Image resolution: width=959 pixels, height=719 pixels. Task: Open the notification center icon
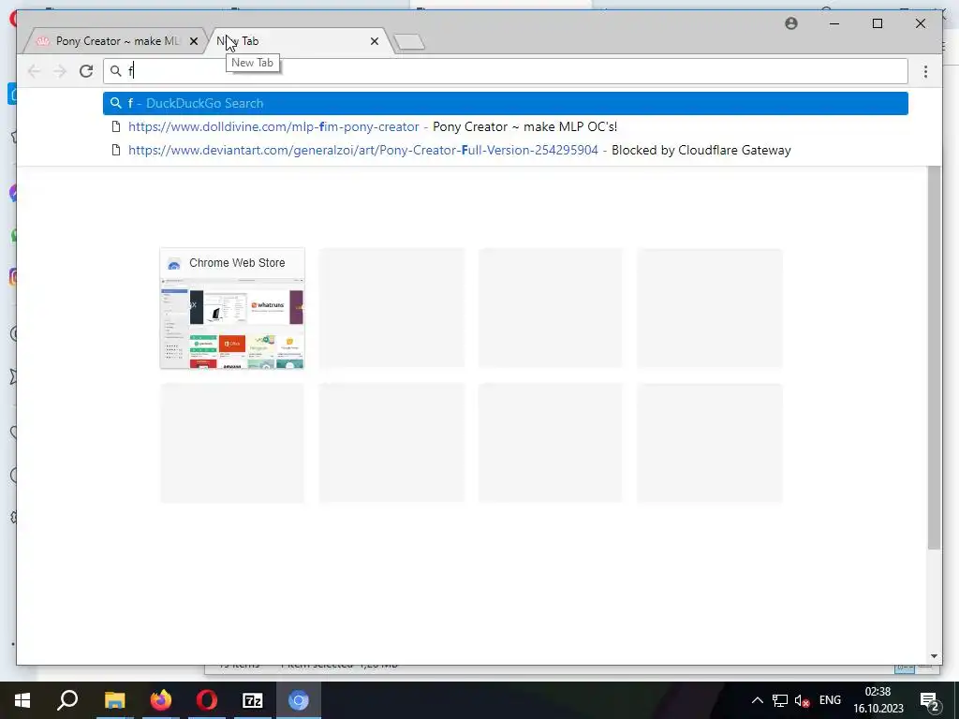[929, 700]
